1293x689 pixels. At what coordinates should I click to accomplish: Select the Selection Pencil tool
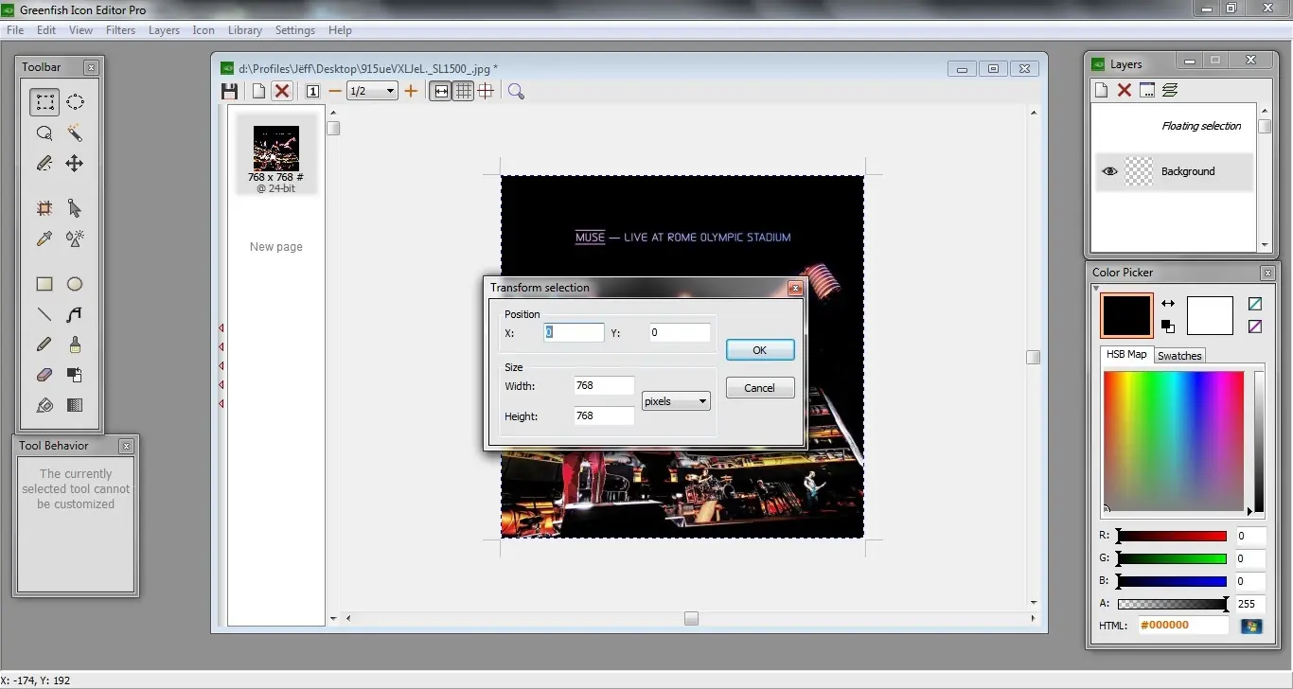(x=44, y=163)
